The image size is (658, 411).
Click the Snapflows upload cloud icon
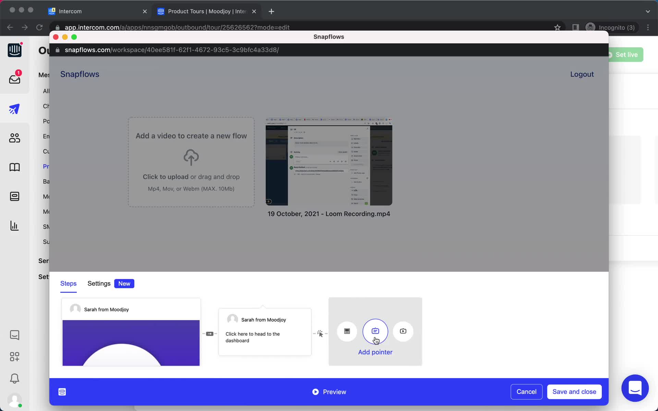tap(191, 157)
